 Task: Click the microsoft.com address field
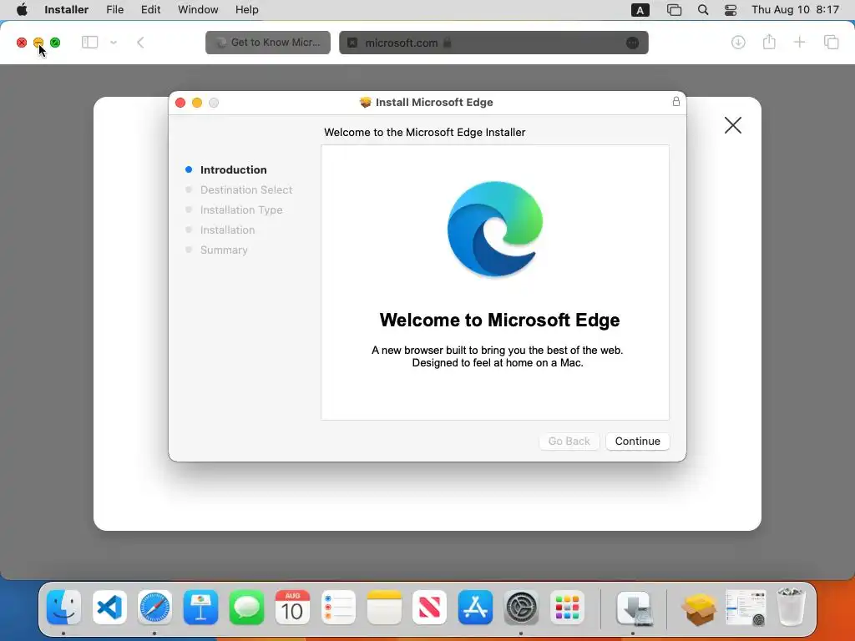(x=493, y=43)
